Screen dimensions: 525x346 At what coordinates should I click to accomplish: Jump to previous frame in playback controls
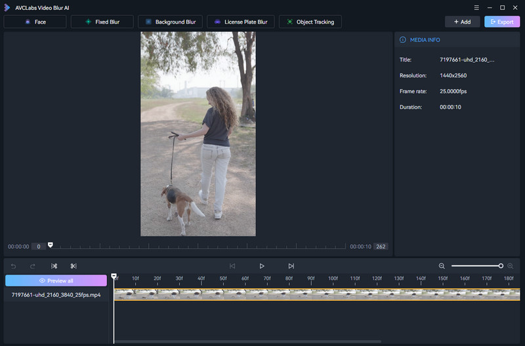pyautogui.click(x=232, y=266)
